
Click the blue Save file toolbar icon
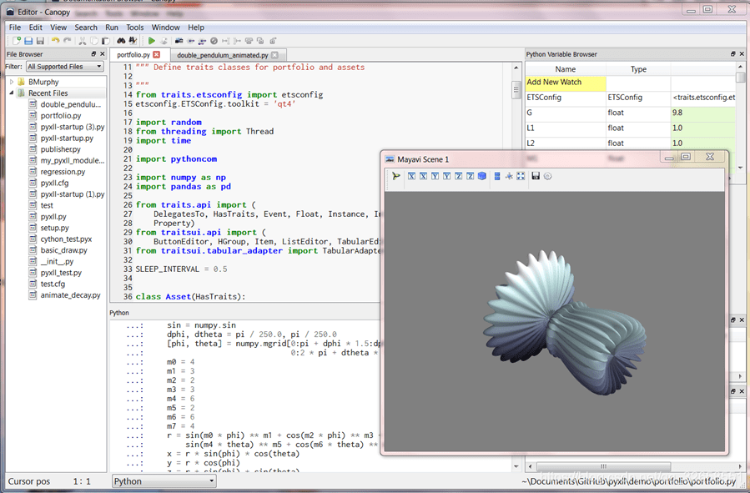click(x=28, y=41)
